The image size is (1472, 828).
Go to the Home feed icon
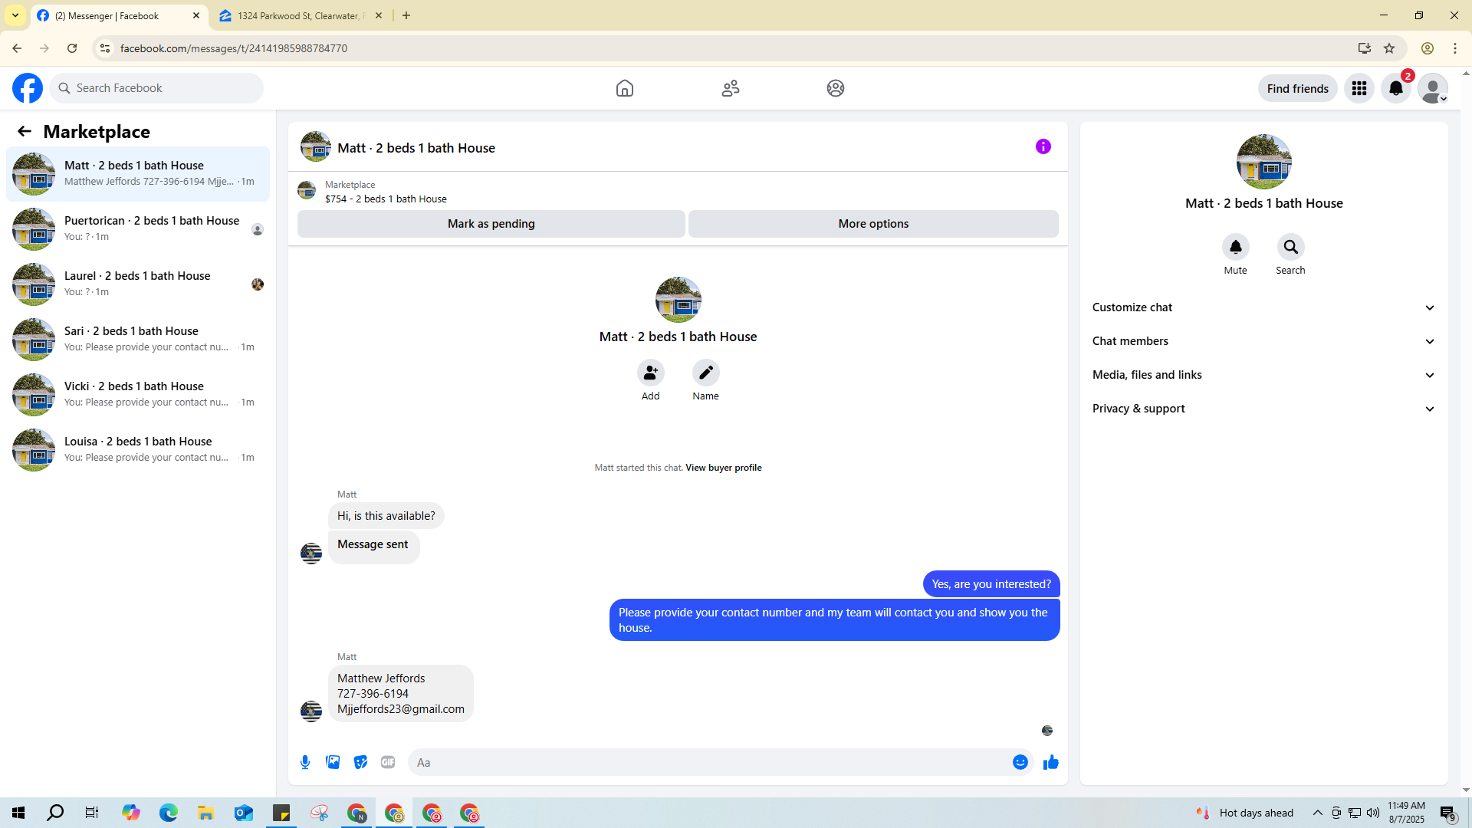pos(625,88)
